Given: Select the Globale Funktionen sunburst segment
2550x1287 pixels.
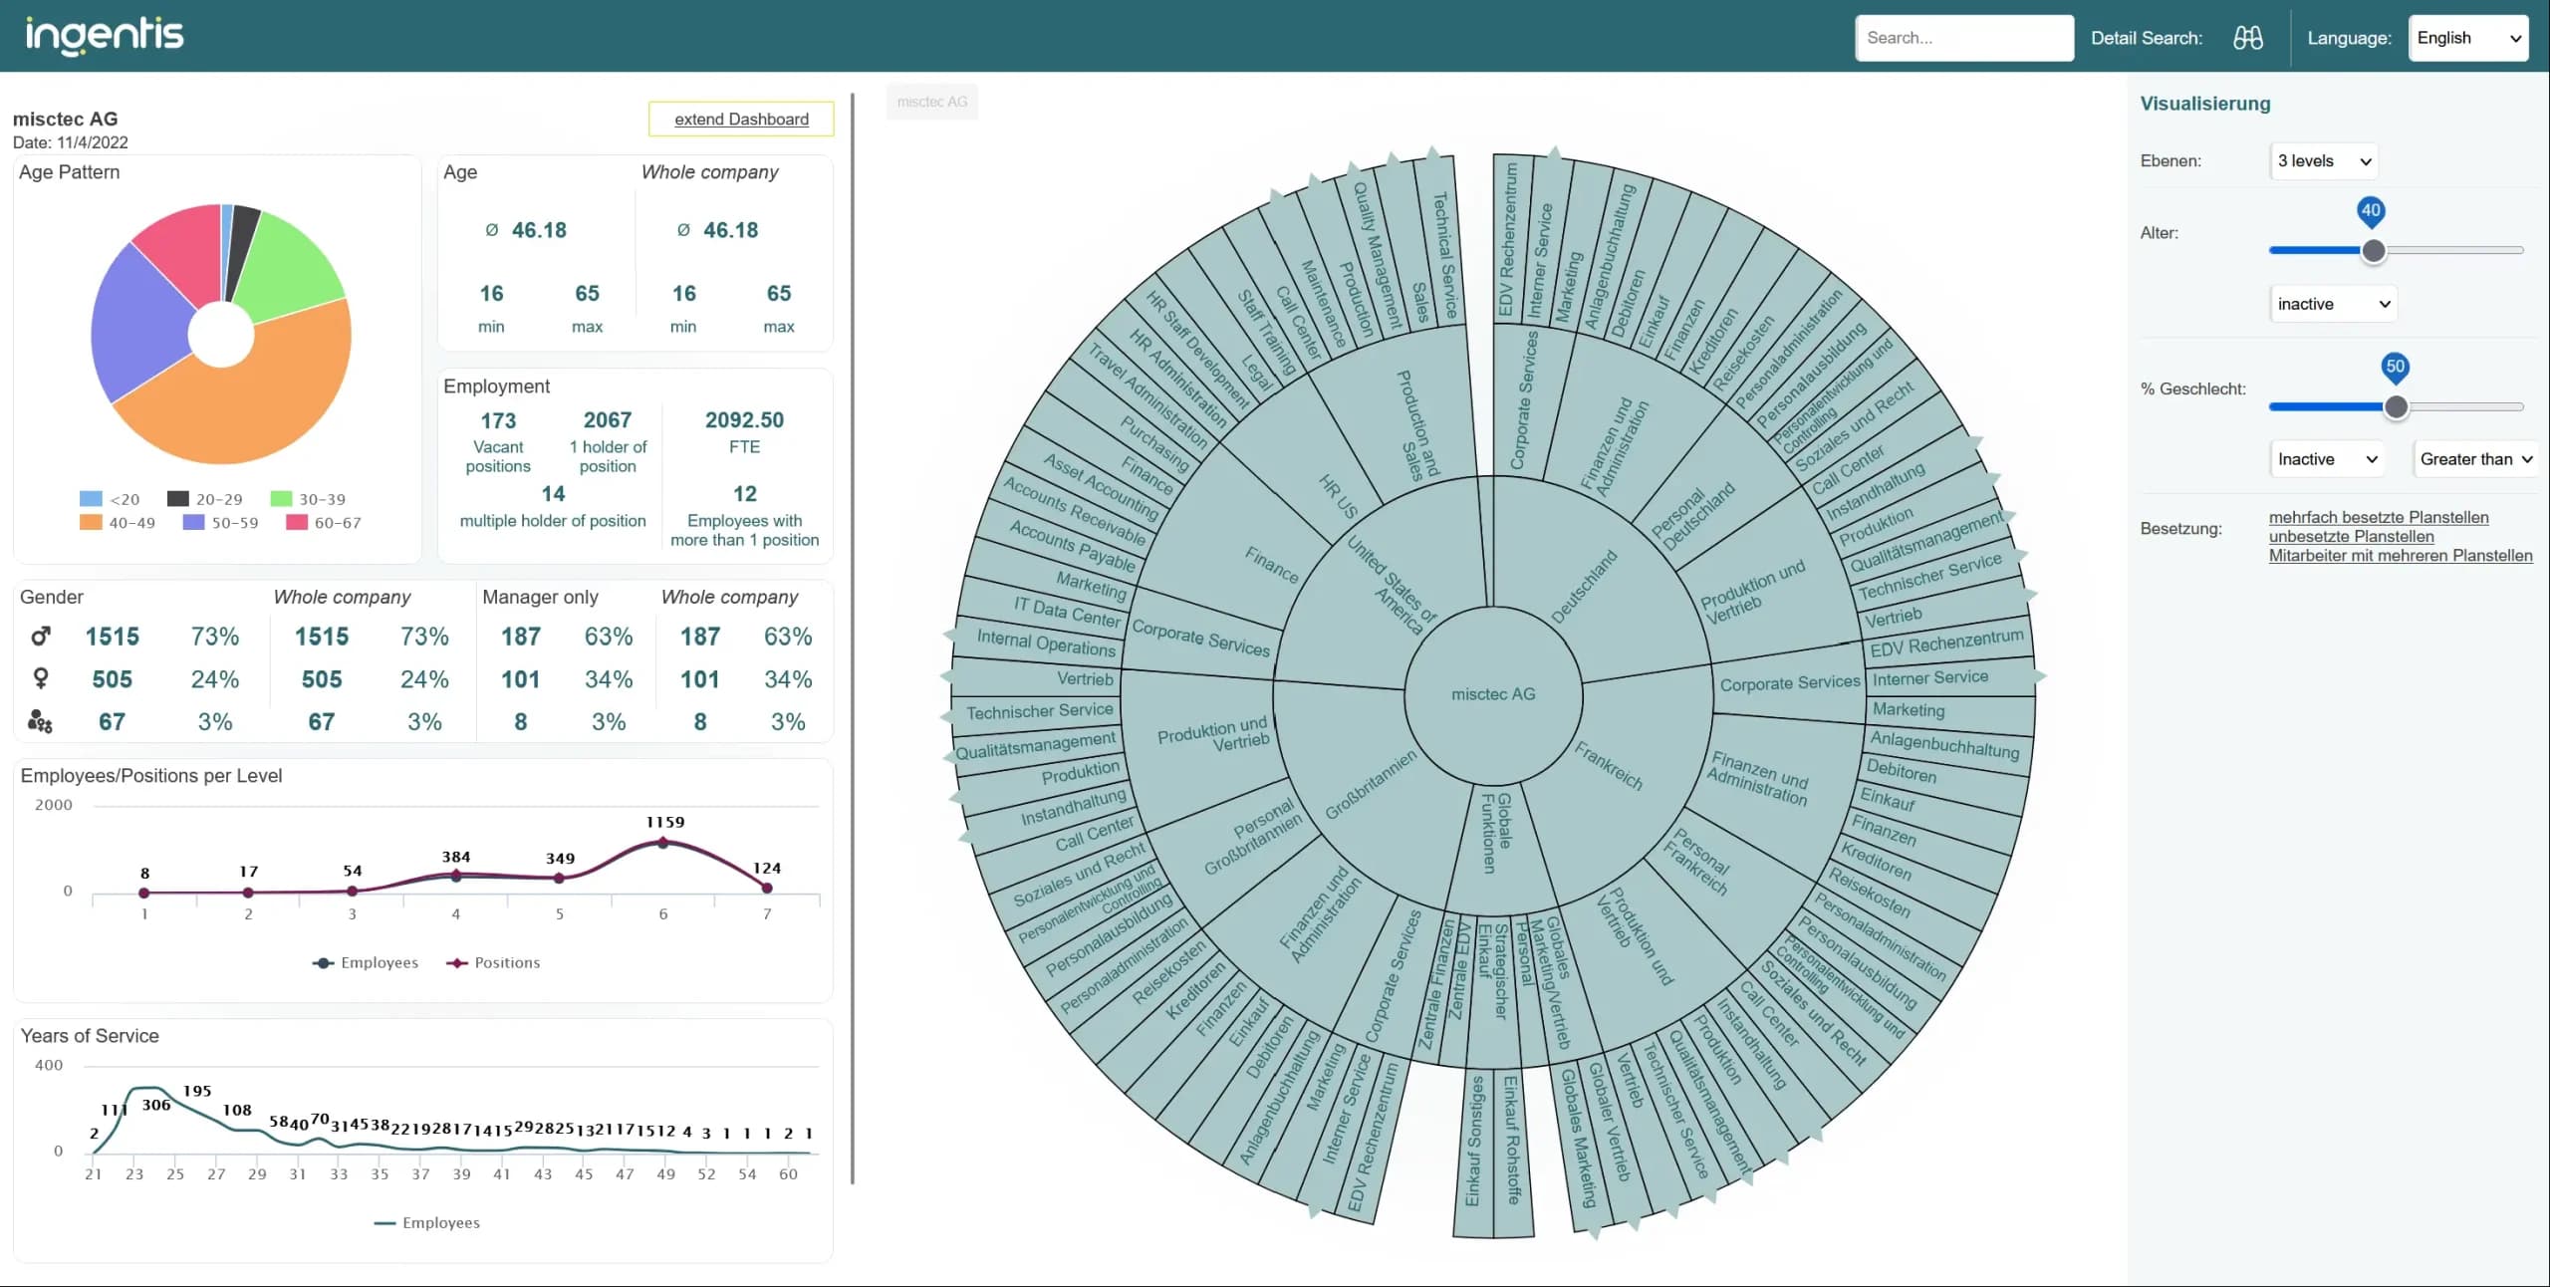Looking at the screenshot, I should 1496,833.
